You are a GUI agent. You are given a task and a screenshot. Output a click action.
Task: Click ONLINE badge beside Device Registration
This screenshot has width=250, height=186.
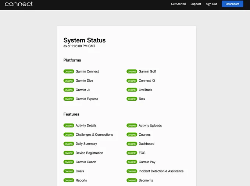tap(69, 153)
